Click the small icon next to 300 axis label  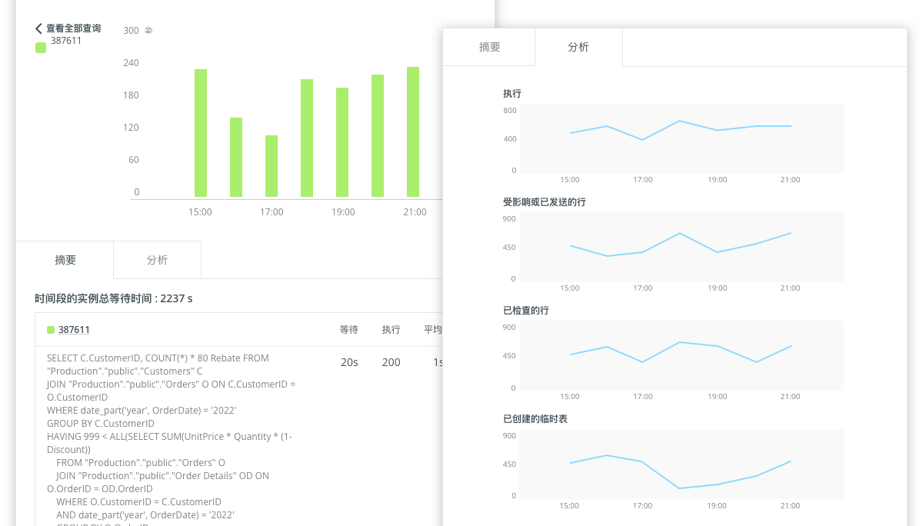pyautogui.click(x=147, y=29)
